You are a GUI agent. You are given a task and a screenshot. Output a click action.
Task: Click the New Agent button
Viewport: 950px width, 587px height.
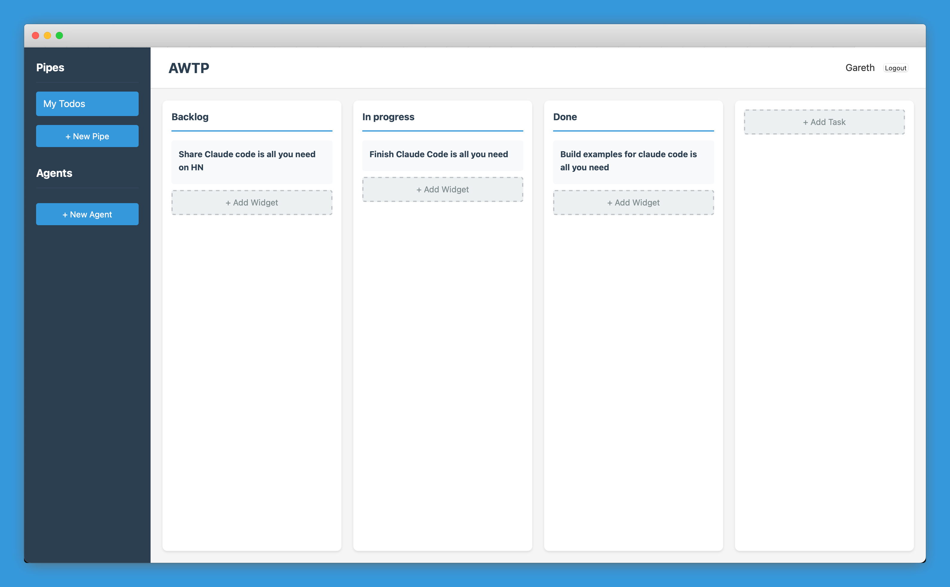[x=87, y=214]
